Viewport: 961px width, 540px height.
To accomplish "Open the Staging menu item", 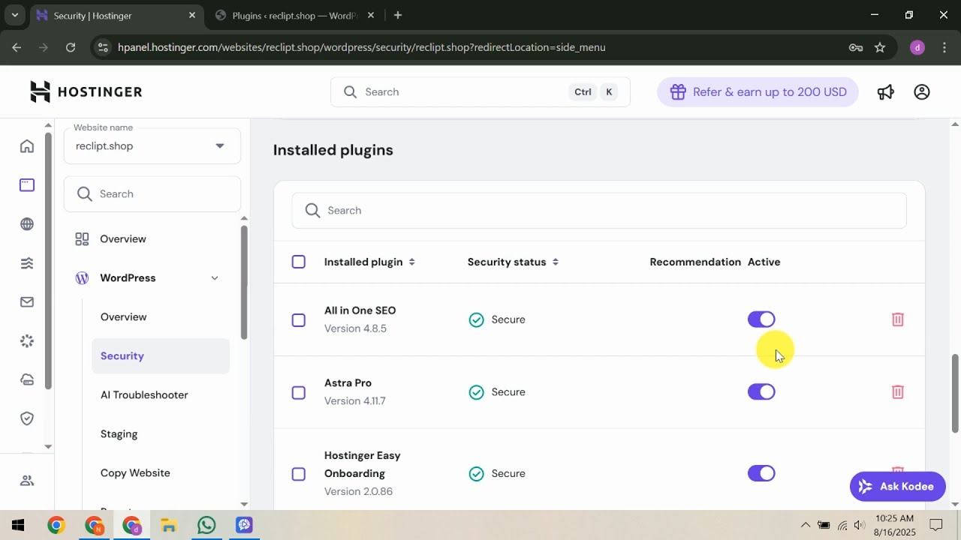I will [x=119, y=434].
